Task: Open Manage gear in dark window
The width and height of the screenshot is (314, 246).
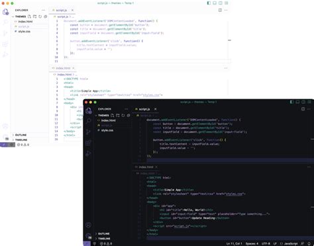Action: [89, 236]
